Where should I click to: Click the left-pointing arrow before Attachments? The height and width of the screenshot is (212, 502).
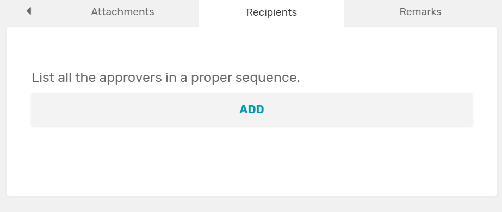coord(29,11)
